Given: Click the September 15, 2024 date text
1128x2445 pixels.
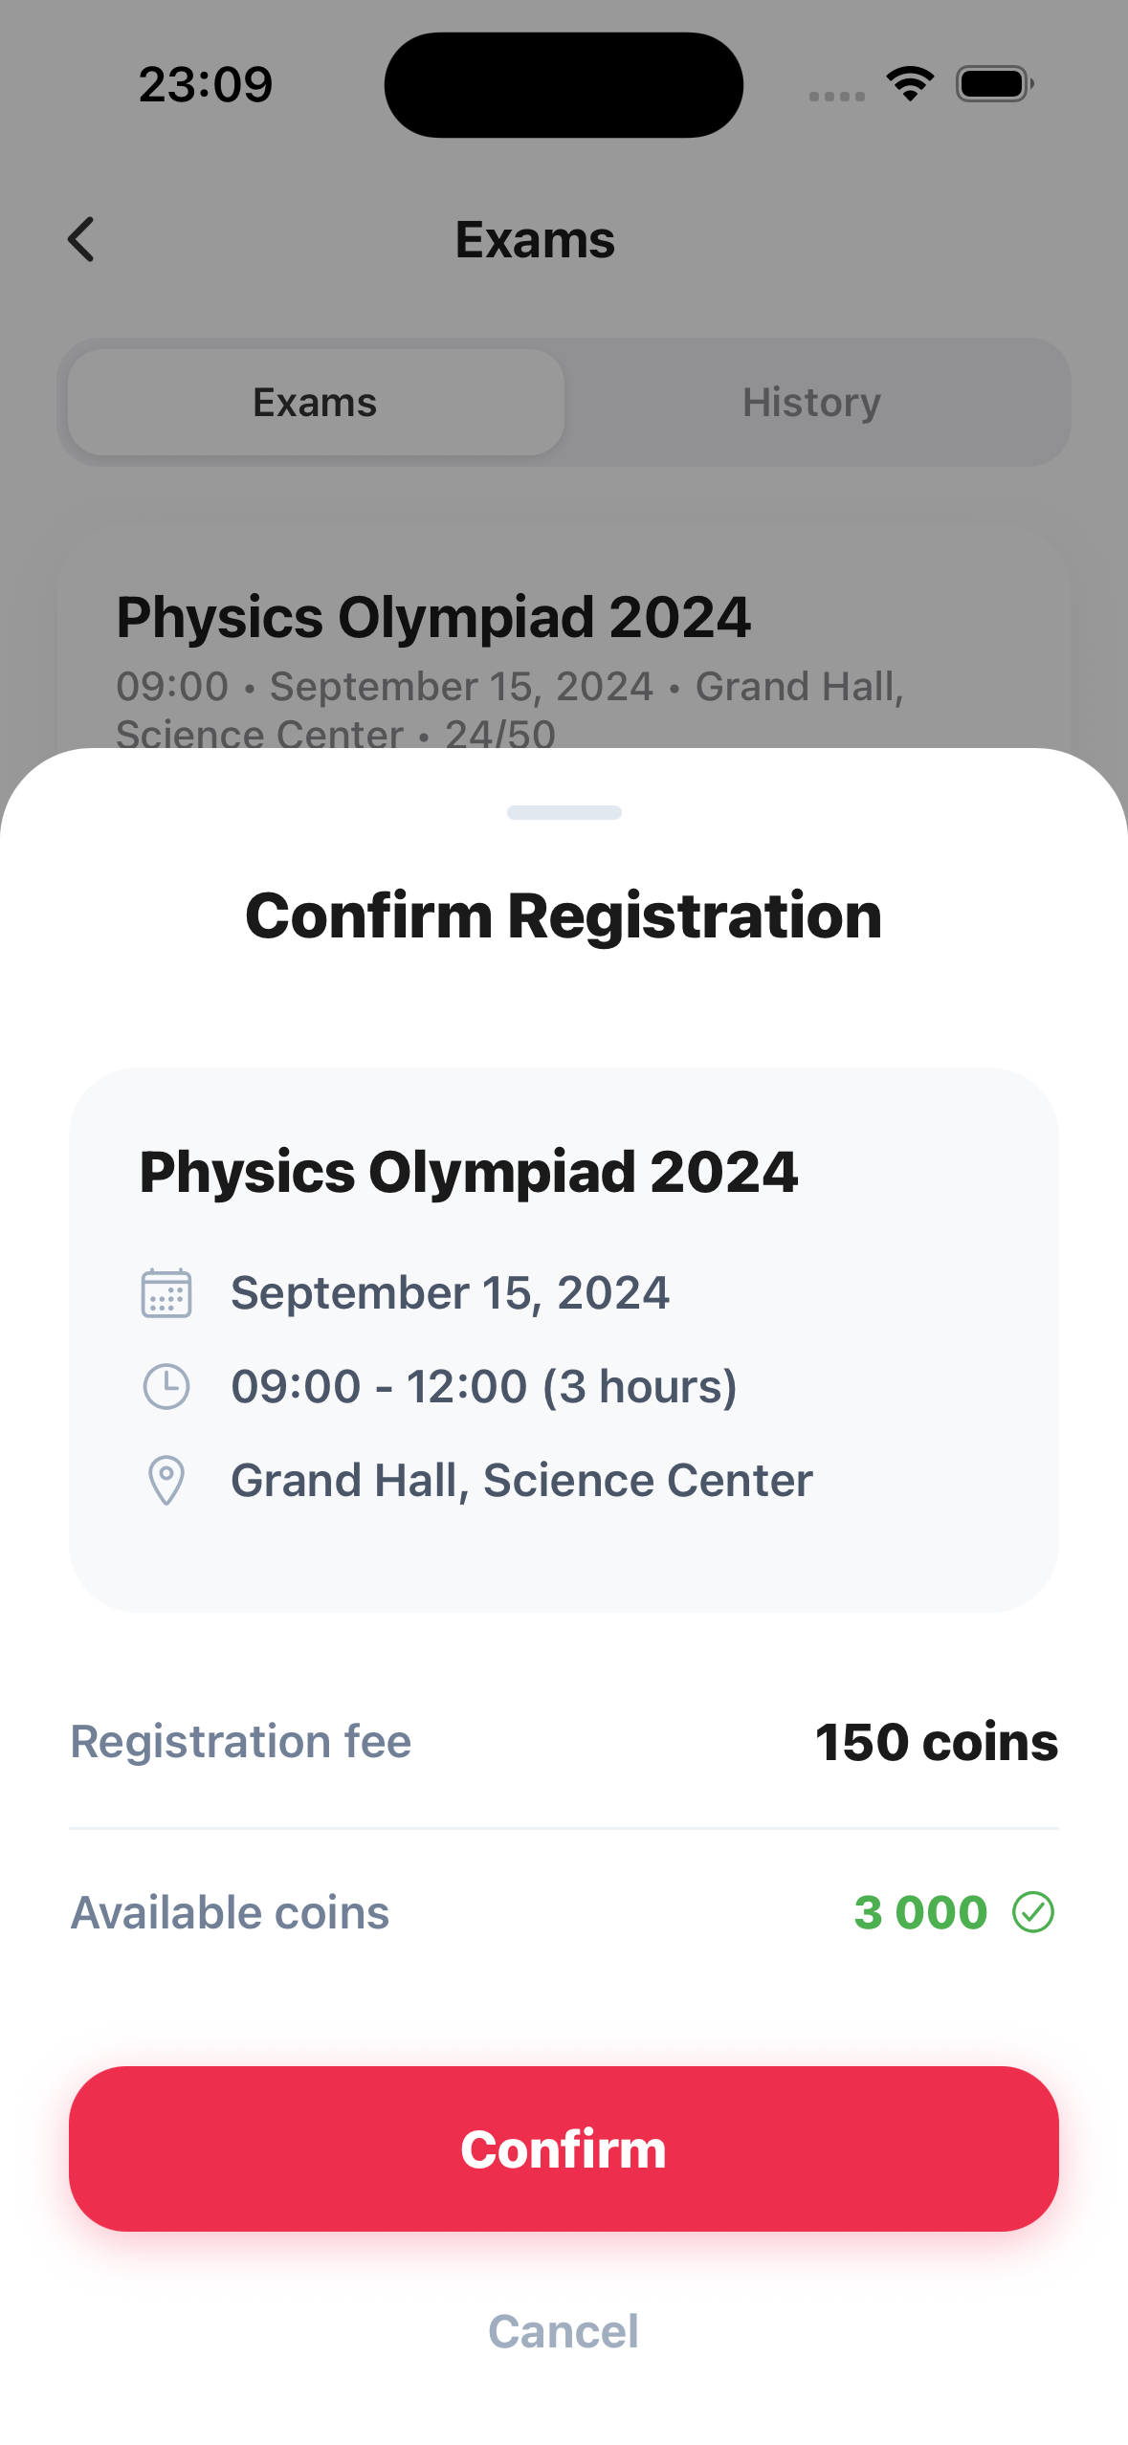Looking at the screenshot, I should 450,1293.
